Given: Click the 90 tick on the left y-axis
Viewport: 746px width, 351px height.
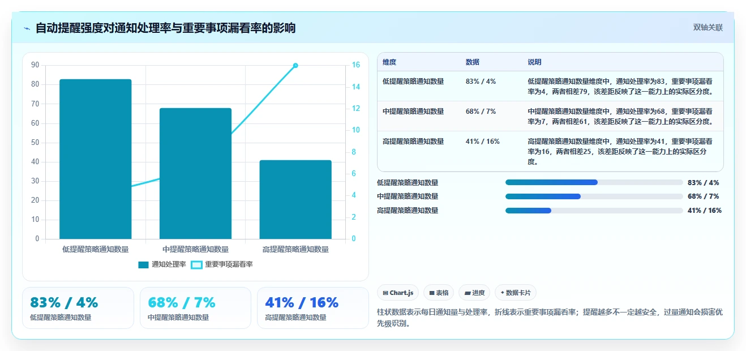Looking at the screenshot, I should click(x=35, y=65).
